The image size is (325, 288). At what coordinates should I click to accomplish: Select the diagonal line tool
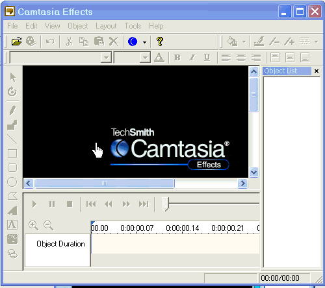click(x=12, y=139)
